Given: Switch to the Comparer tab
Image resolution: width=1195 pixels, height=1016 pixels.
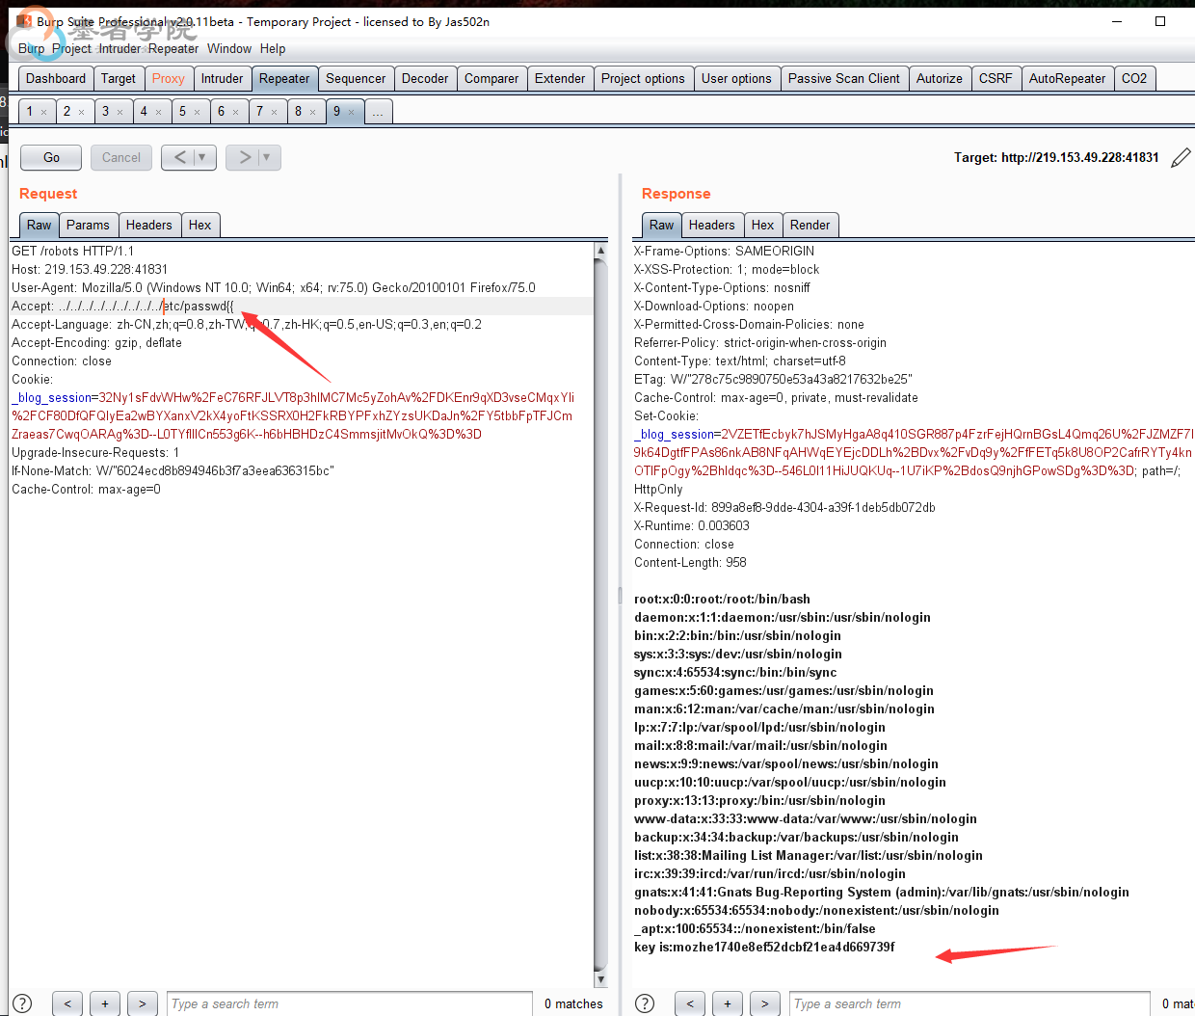Looking at the screenshot, I should (491, 79).
